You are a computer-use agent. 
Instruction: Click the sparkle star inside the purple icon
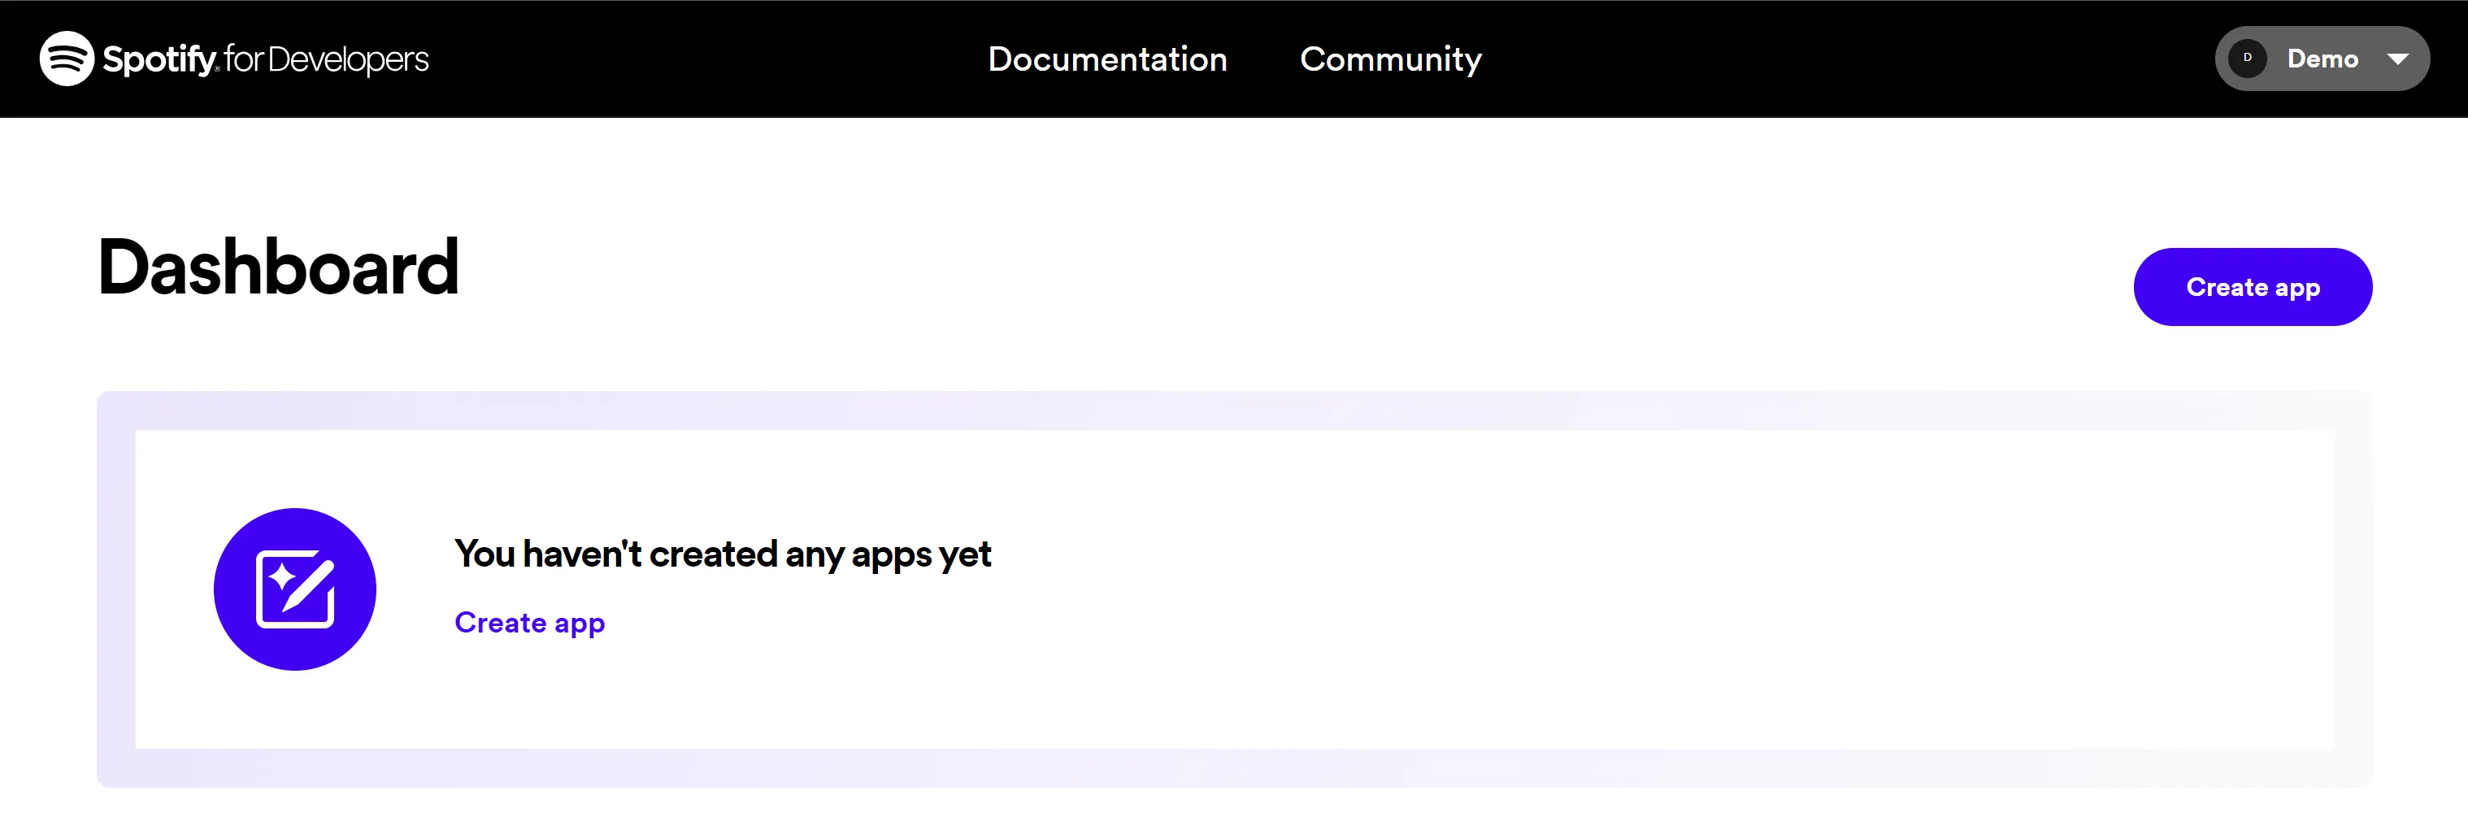(x=281, y=577)
